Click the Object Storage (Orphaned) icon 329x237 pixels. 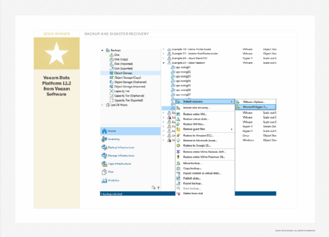pyautogui.click(x=112, y=82)
